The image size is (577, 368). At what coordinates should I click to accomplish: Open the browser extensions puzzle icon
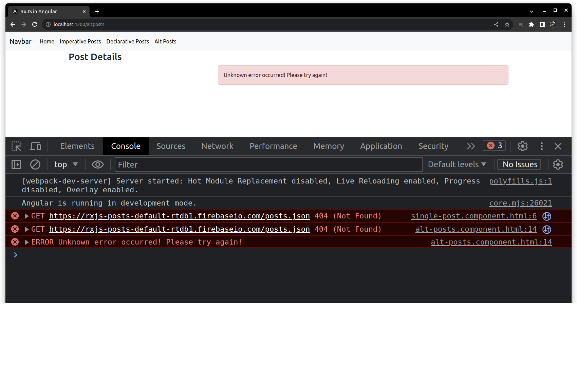pyautogui.click(x=532, y=24)
